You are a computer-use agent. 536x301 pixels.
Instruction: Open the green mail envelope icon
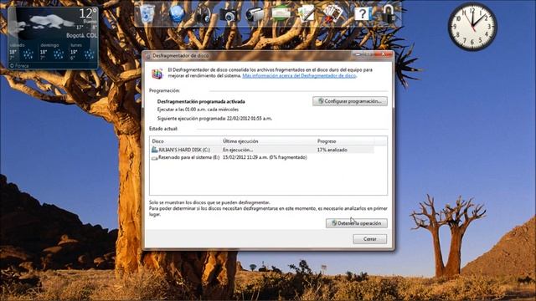281,13
